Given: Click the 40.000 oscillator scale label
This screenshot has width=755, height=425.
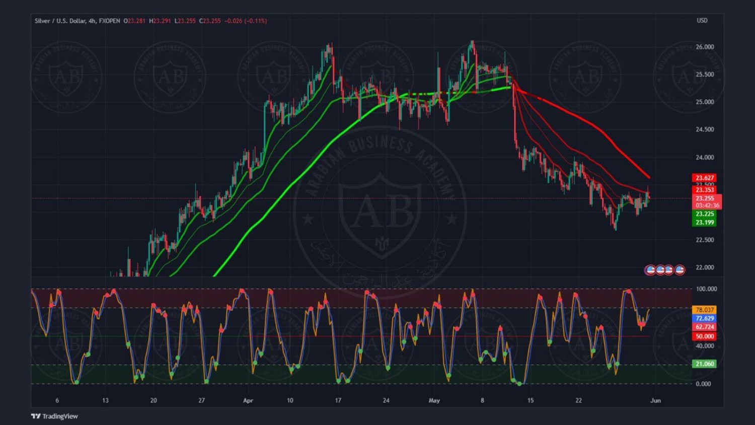Looking at the screenshot, I should pos(705,346).
